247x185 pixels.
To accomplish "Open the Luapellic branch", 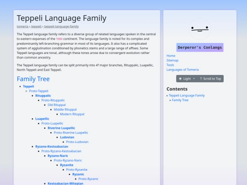I will pos(42,119).
